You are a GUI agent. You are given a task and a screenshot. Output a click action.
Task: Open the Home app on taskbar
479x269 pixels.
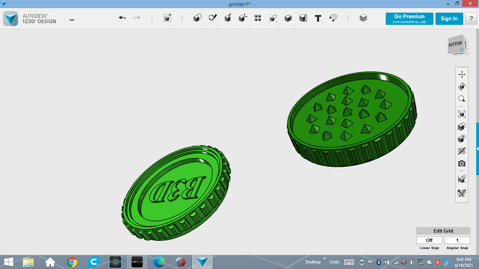[50, 262]
